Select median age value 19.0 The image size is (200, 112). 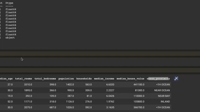pyautogui.click(x=10, y=96)
